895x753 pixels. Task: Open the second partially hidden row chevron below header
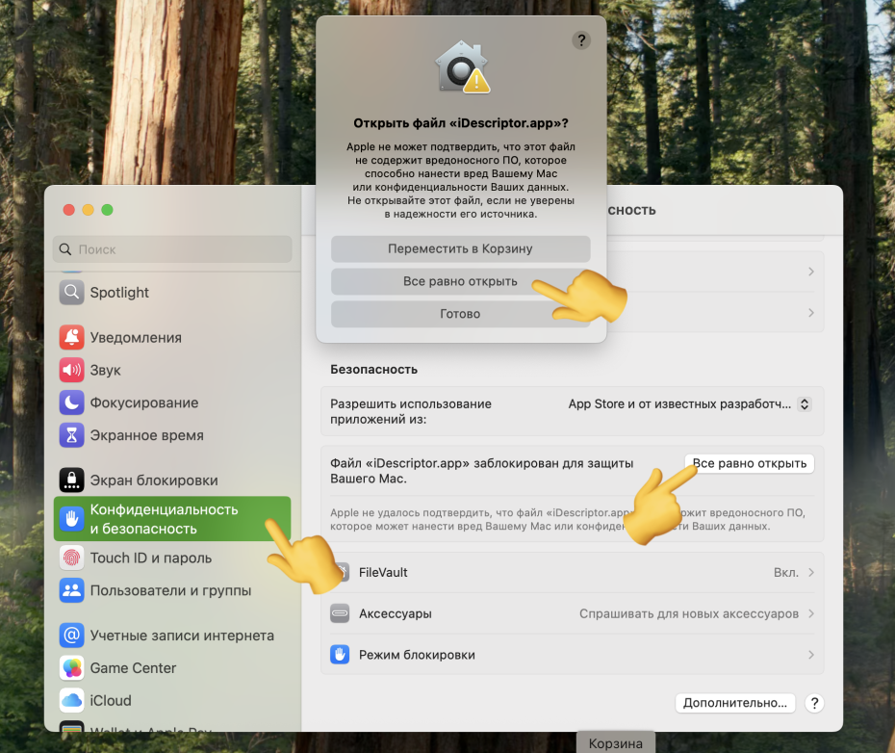(x=811, y=313)
